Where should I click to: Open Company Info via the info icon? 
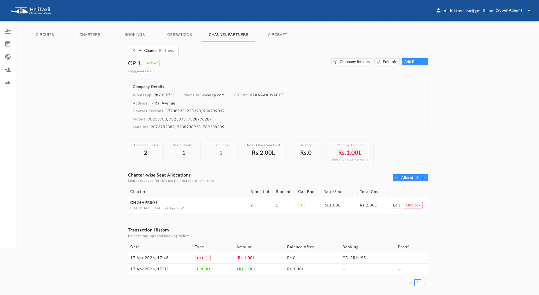pos(336,62)
